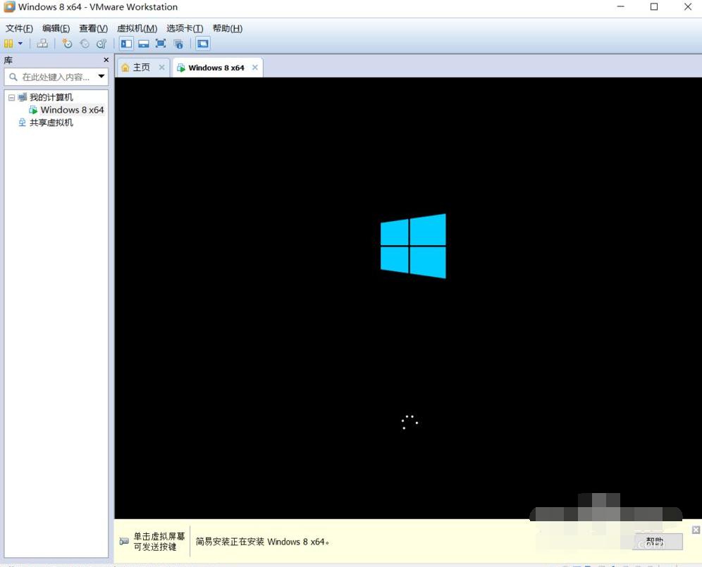Open the library search filter dropdown

tap(101, 76)
